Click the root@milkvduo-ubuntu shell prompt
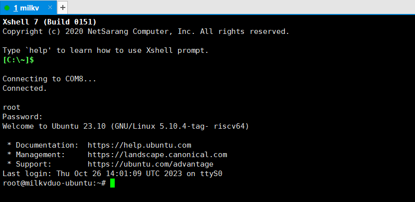 point(54,183)
